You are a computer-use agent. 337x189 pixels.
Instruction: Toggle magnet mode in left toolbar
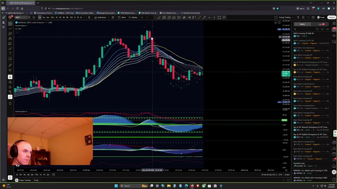coord(10,77)
